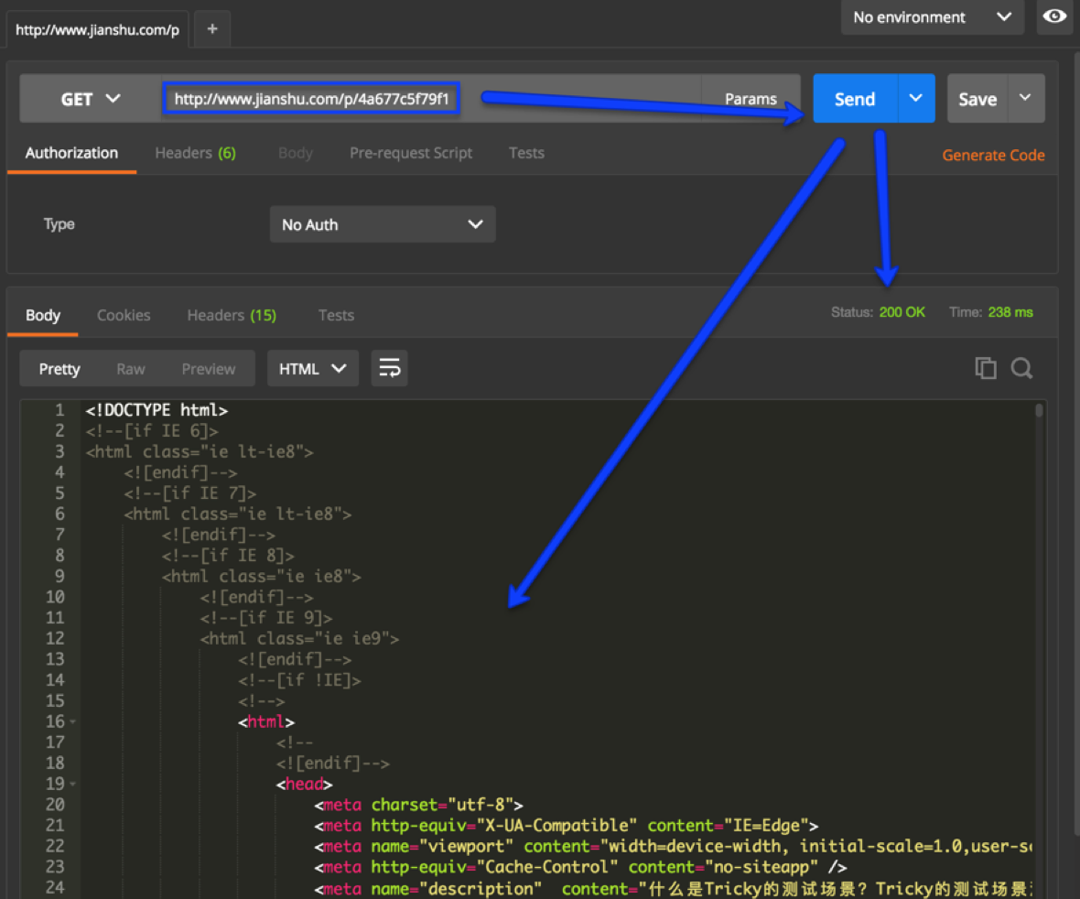Open response Headers (15) tab
This screenshot has height=899, width=1080.
(x=232, y=316)
